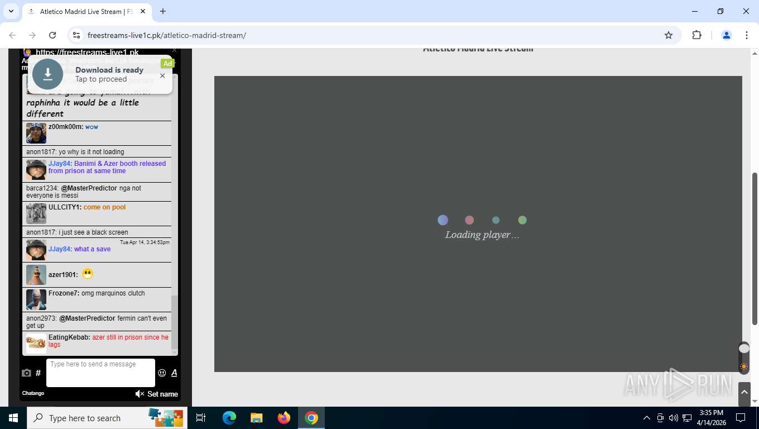Viewport: 759px width, 429px height.
Task: Launch Firefox from taskbar
Action: point(284,418)
